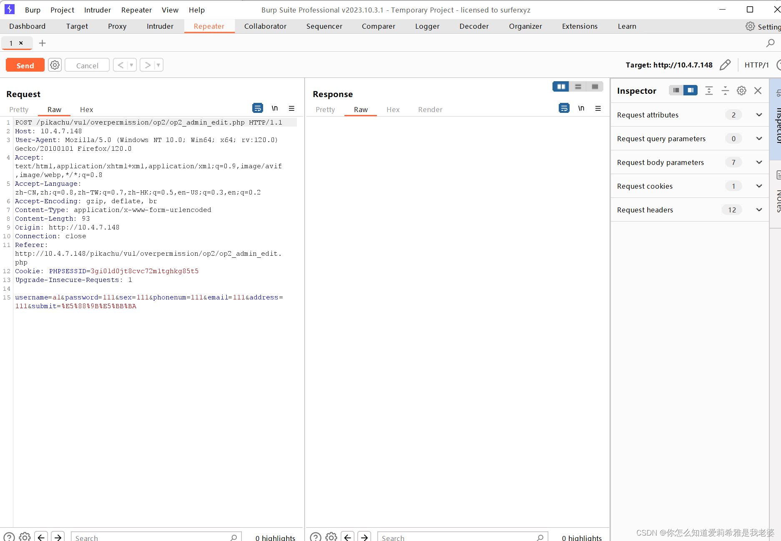Dock Inspector to the right side
The image size is (781, 541).
point(691,90)
